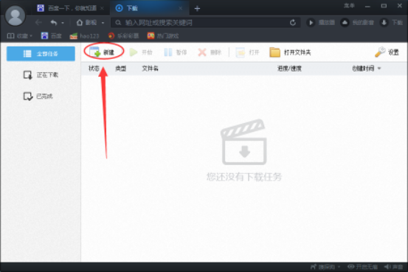Open the 播放器 player icon button

(311, 23)
